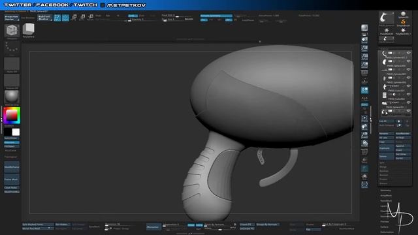Click the Insert button
The height and width of the screenshot is (235, 418).
[403, 150]
